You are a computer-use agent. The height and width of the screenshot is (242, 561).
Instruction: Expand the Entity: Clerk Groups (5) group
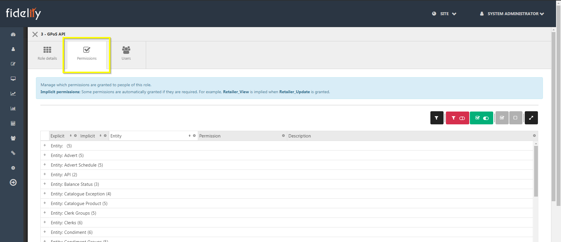click(x=45, y=213)
